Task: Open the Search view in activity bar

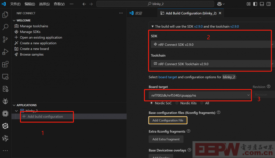Action: [x=5, y=27]
